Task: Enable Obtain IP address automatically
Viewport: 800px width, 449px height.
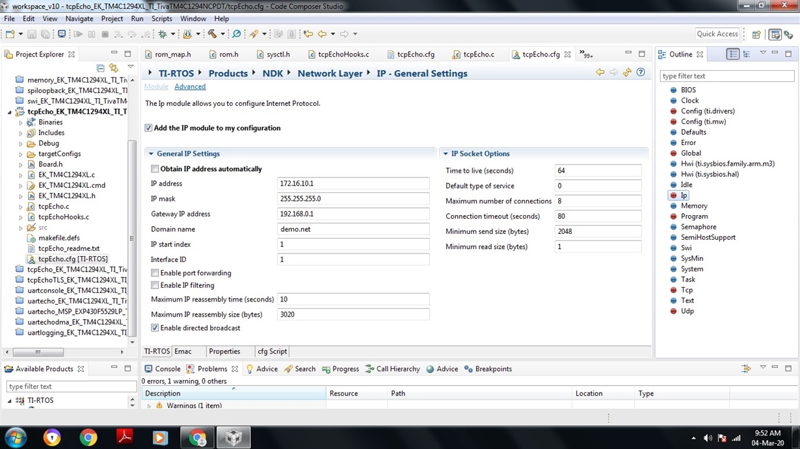Action: point(155,169)
